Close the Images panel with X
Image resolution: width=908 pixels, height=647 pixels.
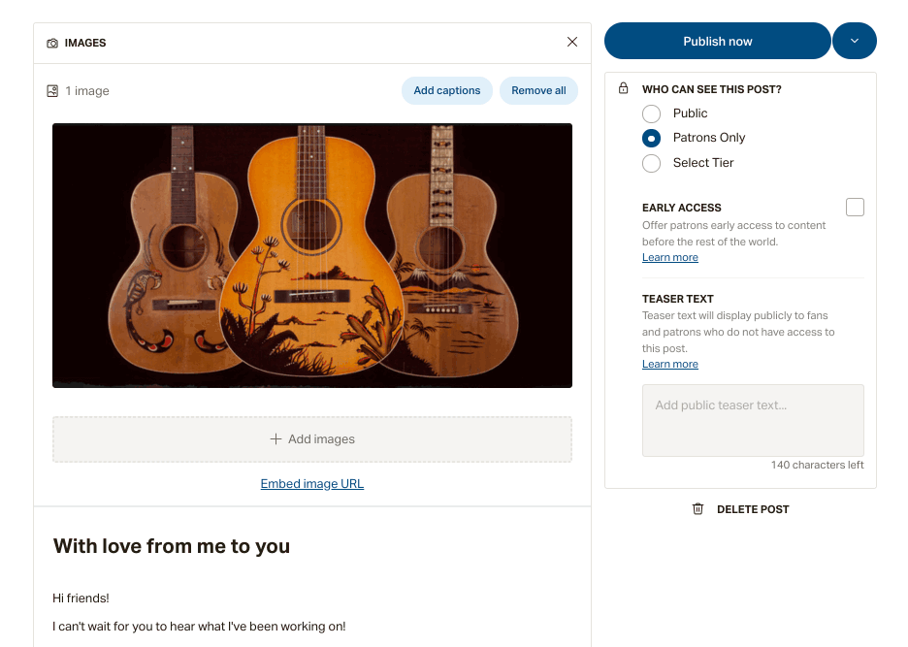point(572,42)
